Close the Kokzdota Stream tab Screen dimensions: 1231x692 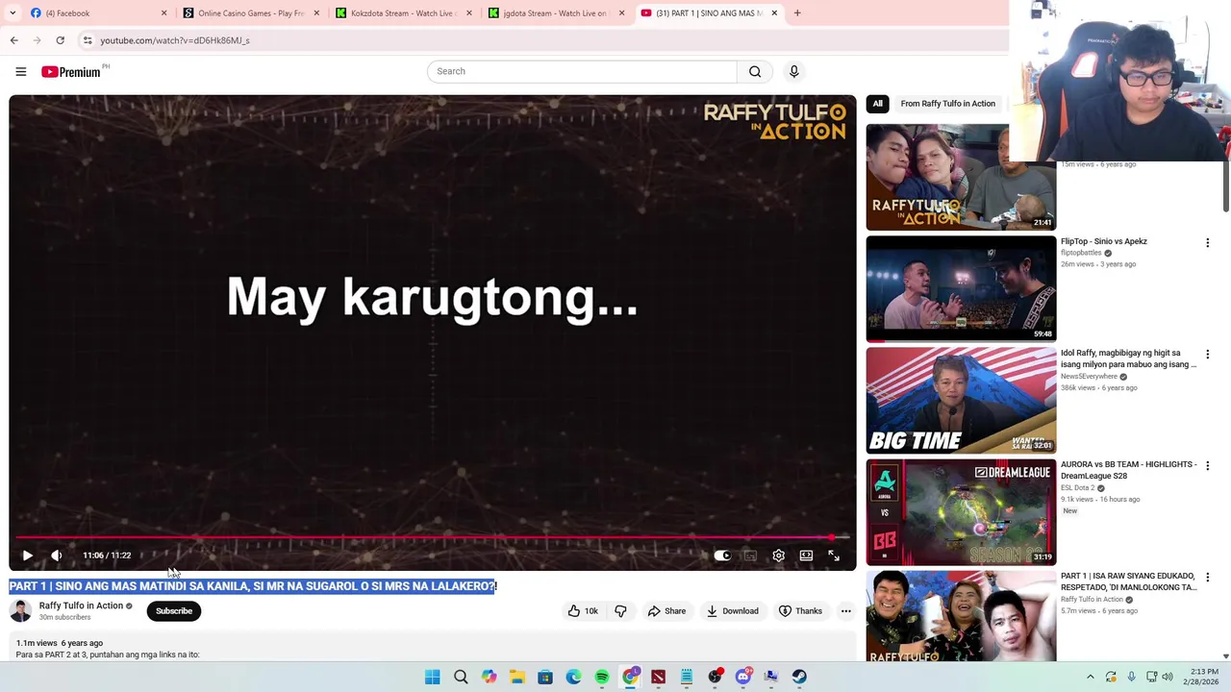click(469, 13)
